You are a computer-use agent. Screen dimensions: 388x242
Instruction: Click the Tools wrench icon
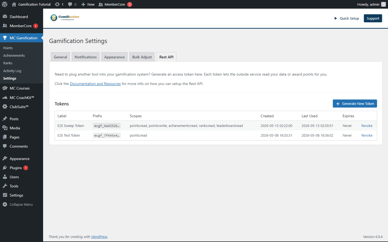tap(5, 186)
